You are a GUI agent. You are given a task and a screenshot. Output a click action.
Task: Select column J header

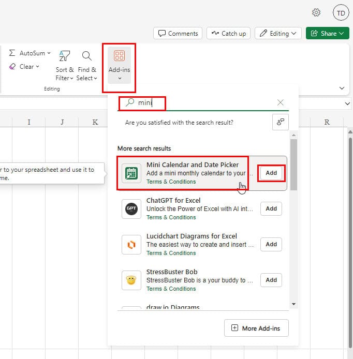click(x=62, y=122)
